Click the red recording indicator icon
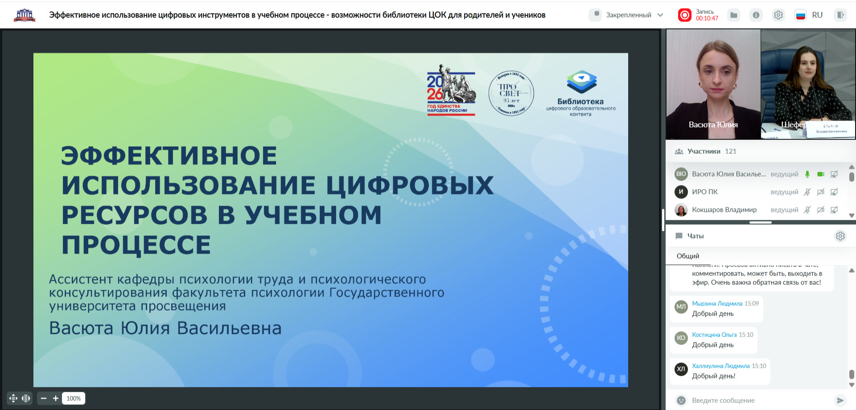856x410 pixels. click(x=684, y=15)
